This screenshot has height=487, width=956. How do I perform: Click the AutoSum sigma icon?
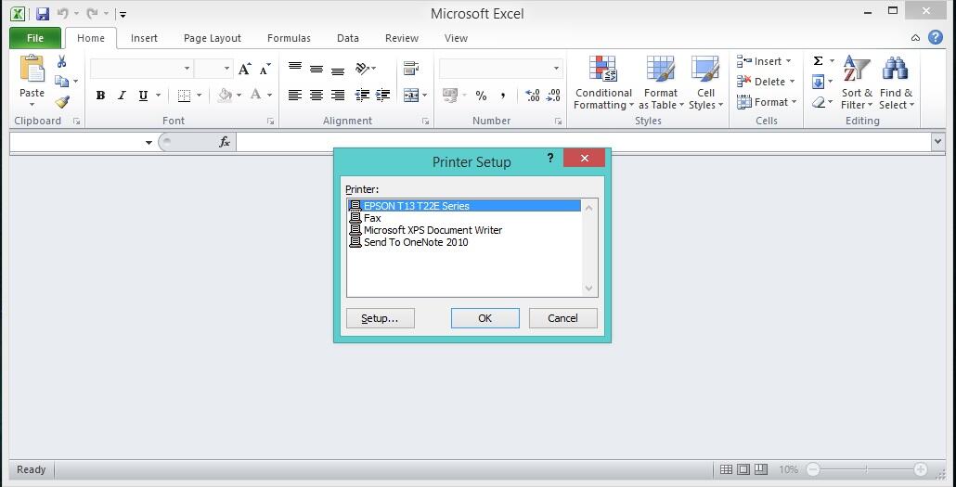pos(819,61)
